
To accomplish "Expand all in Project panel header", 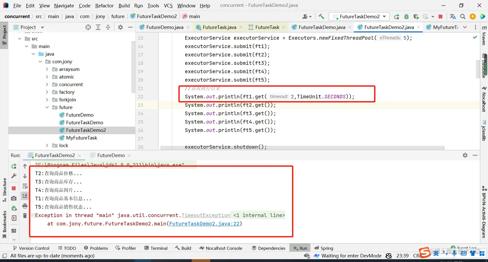I will click(98, 27).
